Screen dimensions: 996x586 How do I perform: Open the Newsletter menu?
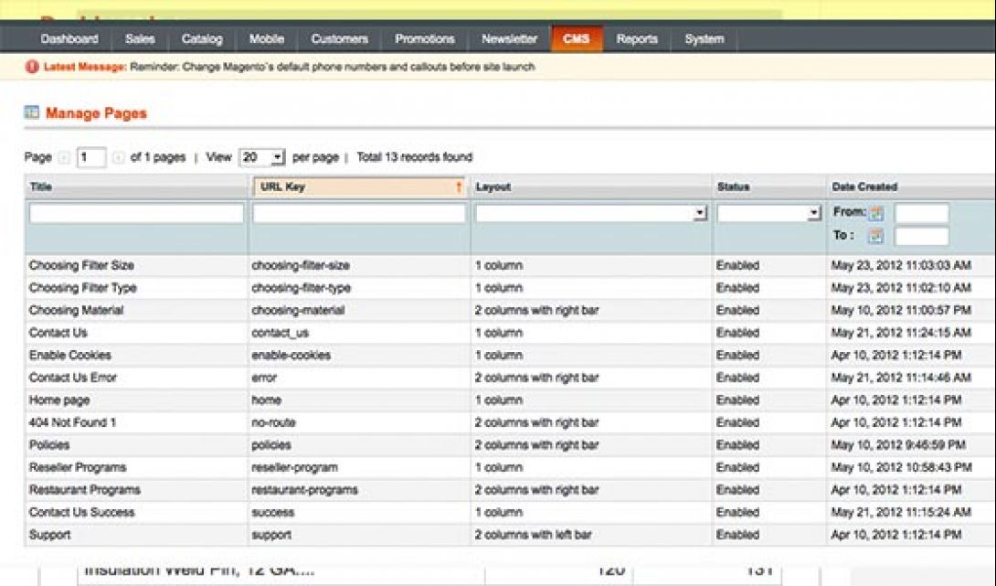click(510, 38)
